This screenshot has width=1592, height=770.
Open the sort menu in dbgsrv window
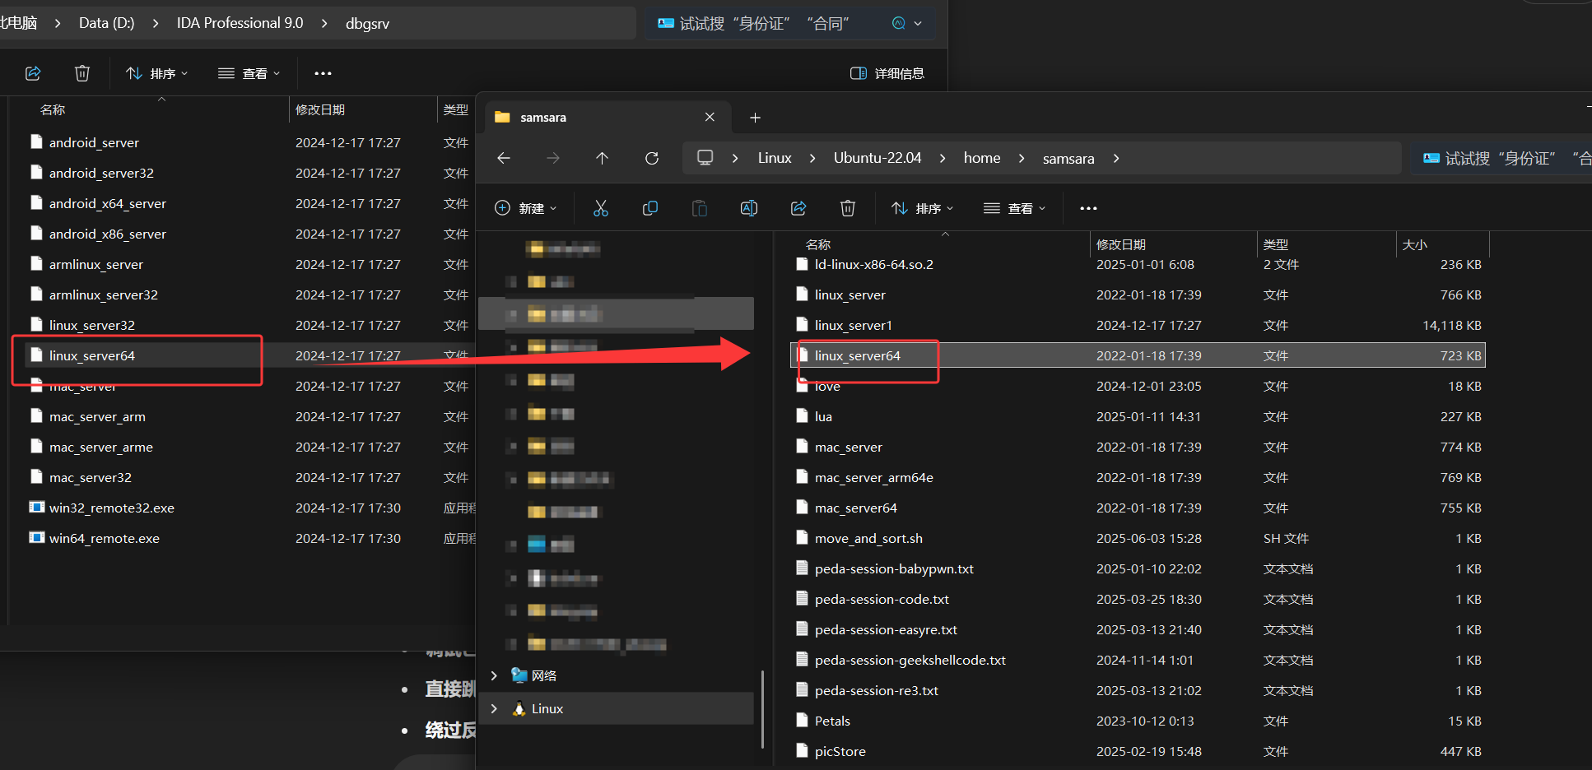click(x=156, y=73)
